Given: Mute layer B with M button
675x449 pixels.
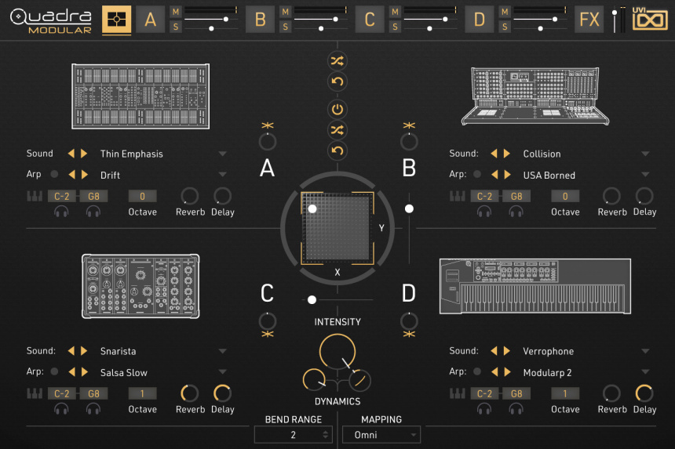Looking at the screenshot, I should pos(286,12).
